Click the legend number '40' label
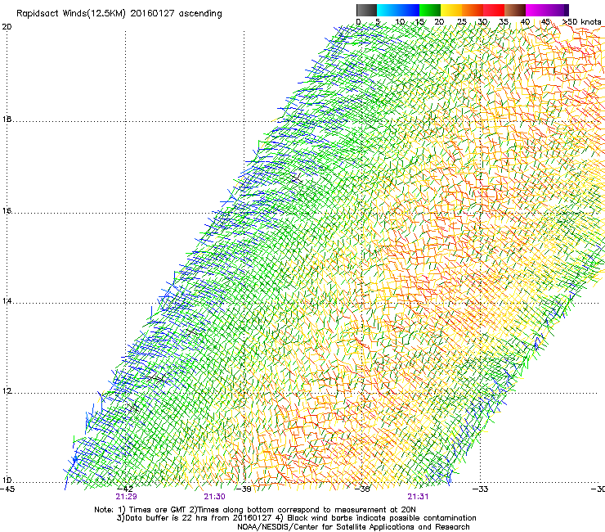 click(x=525, y=22)
